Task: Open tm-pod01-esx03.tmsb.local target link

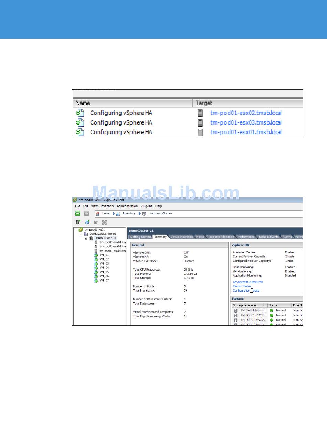Action: click(x=246, y=123)
